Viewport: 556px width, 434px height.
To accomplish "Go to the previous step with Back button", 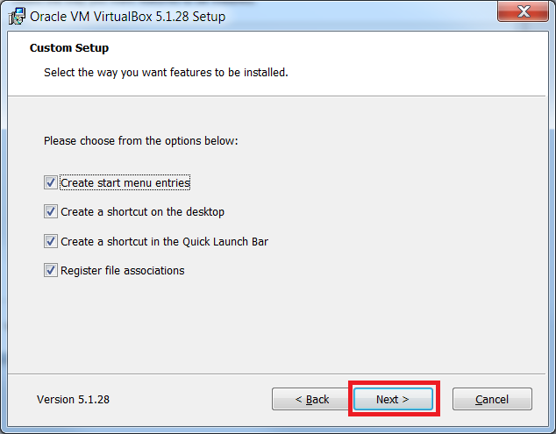I will [x=312, y=399].
